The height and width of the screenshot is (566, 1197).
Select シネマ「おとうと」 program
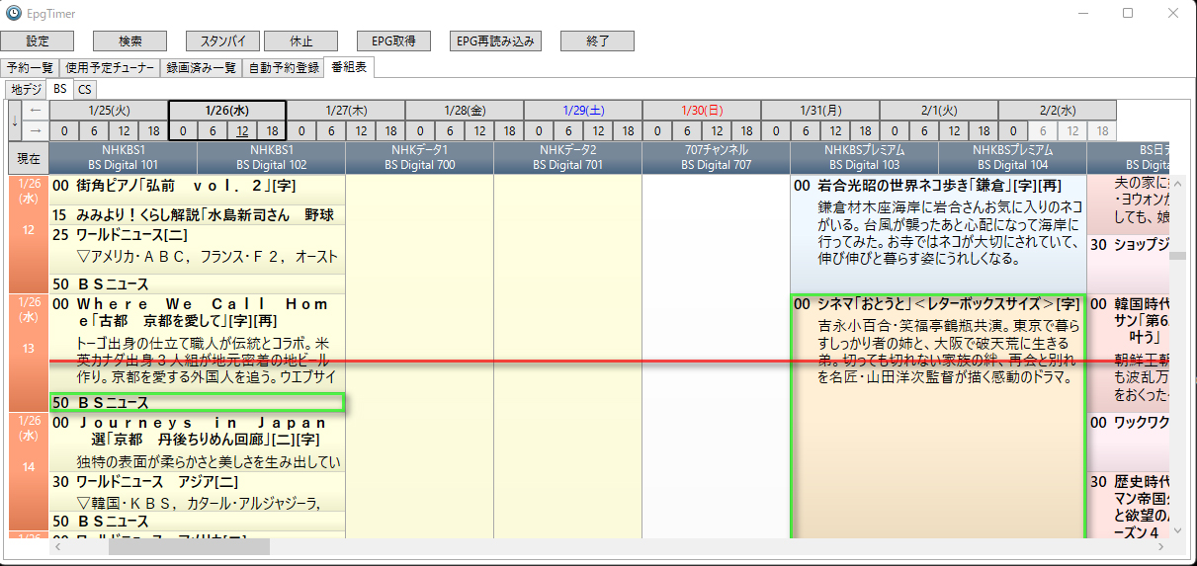pos(938,416)
